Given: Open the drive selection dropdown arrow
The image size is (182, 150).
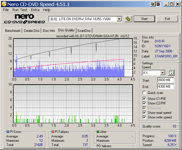Looking at the screenshot, I should coord(119,19).
